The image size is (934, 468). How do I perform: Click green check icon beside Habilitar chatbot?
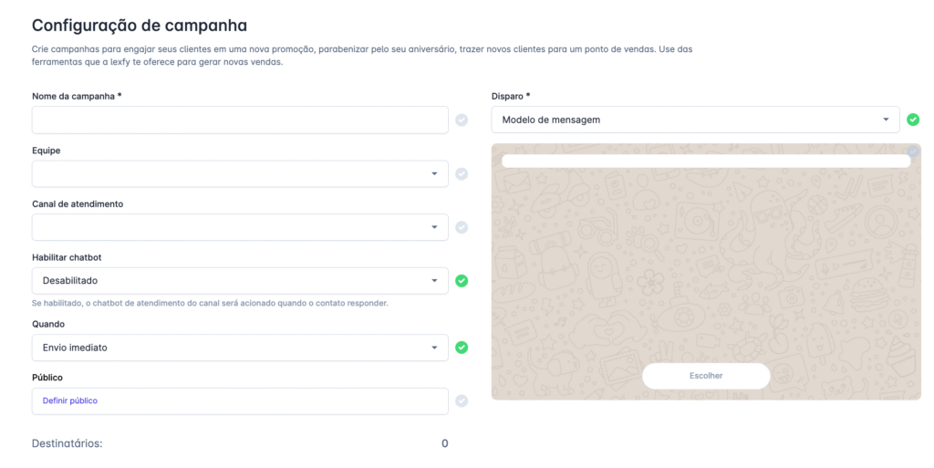[462, 281]
